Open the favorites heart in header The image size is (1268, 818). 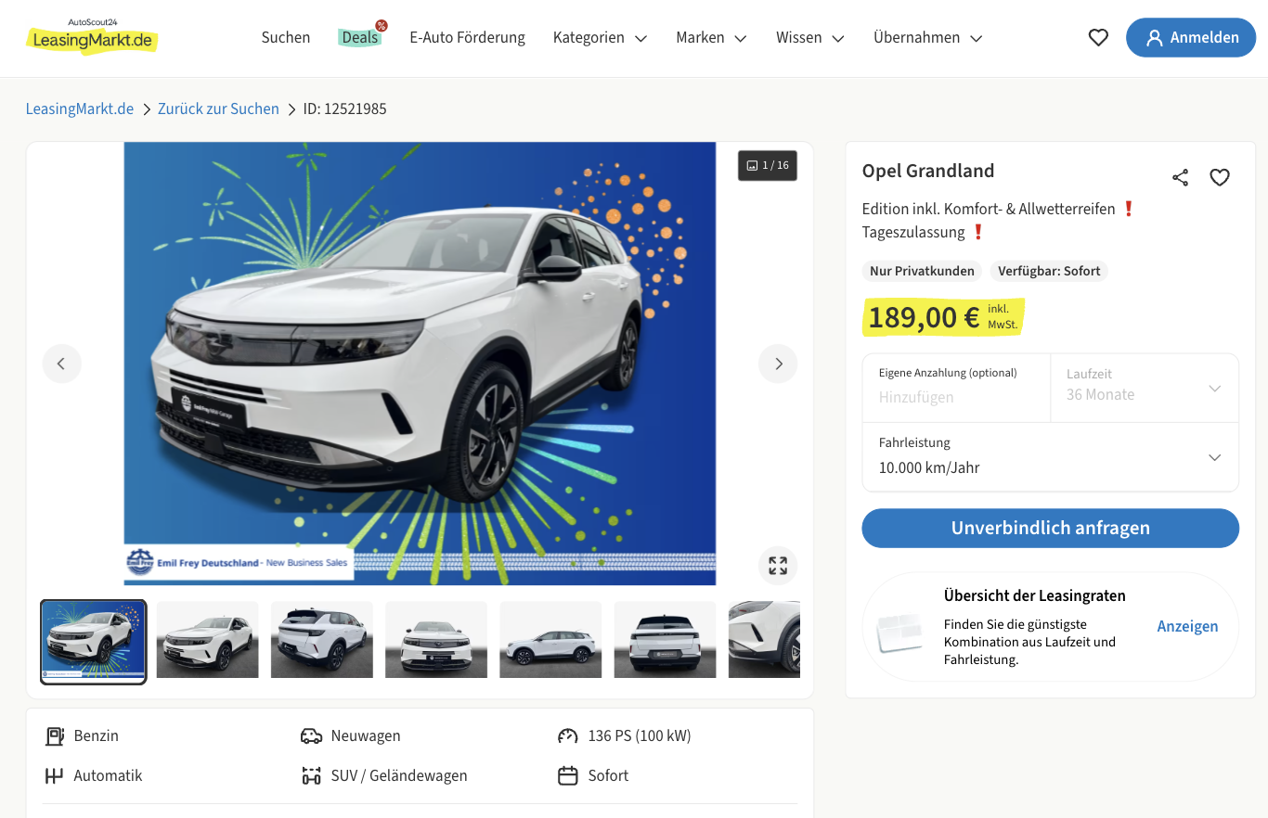pyautogui.click(x=1098, y=38)
